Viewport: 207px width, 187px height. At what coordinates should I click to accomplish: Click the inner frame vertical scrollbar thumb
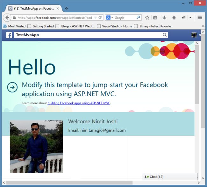[x=197, y=75]
